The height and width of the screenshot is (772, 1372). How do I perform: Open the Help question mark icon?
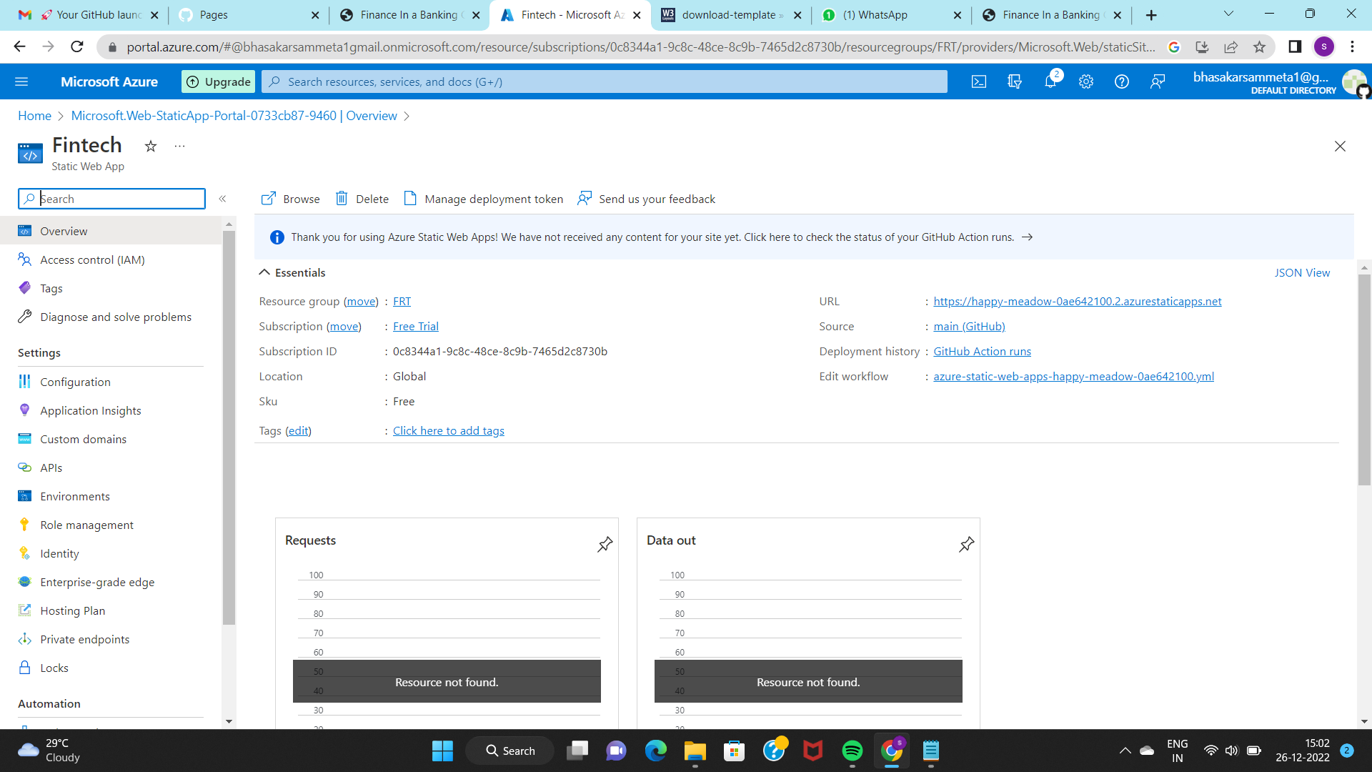[x=1121, y=81]
